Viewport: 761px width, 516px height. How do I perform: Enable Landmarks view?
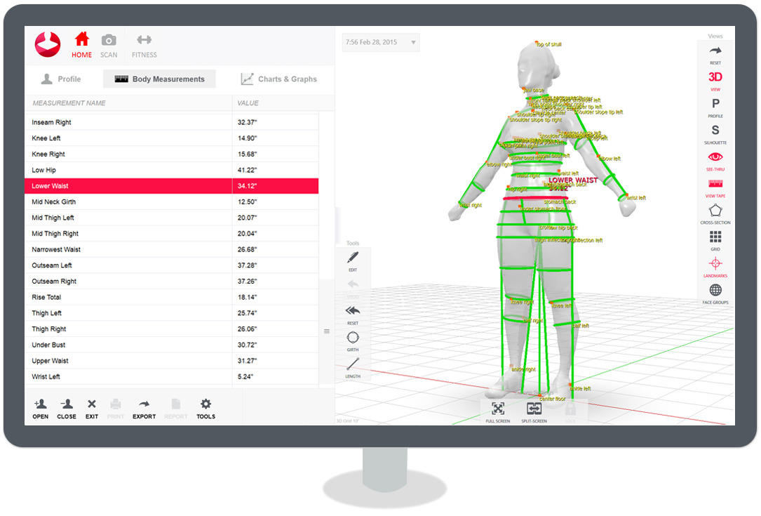[x=715, y=266]
